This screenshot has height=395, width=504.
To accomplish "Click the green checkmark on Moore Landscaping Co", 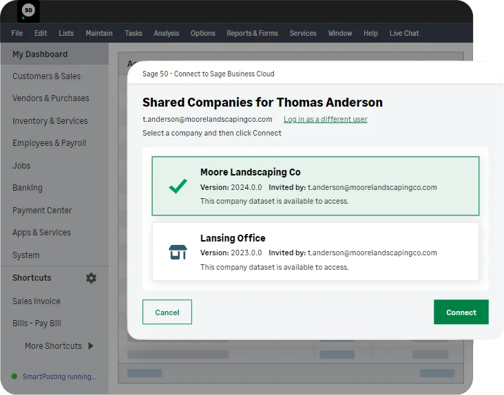I will [x=178, y=186].
